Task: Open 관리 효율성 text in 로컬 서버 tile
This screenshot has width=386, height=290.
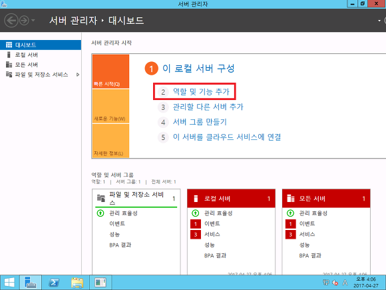Action: click(218, 213)
